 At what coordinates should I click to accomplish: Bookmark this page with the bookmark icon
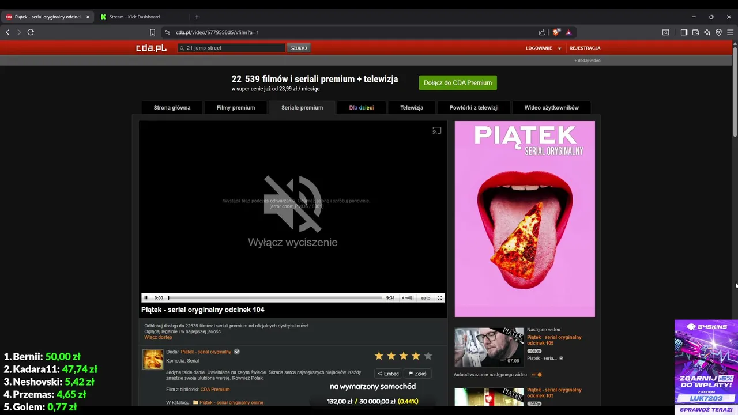tap(152, 32)
